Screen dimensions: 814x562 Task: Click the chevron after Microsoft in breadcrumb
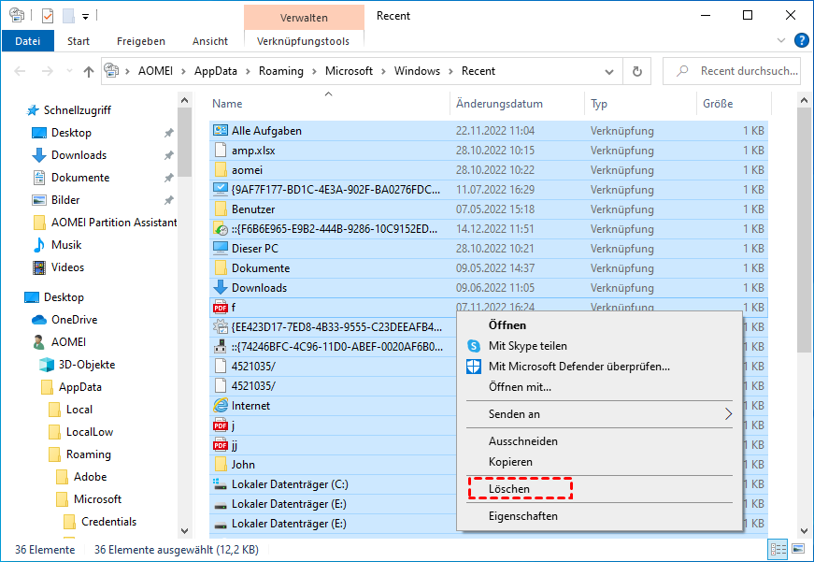[x=384, y=71]
